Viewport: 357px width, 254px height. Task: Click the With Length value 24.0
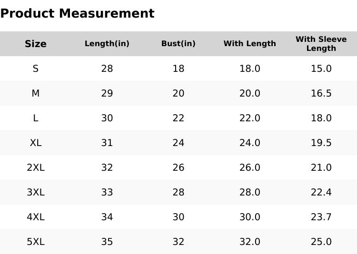pyautogui.click(x=250, y=143)
